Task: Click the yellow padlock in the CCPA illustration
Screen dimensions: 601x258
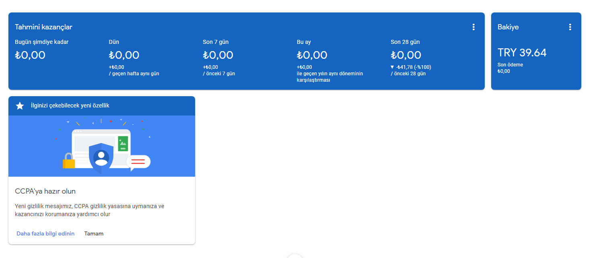Action: (69, 161)
